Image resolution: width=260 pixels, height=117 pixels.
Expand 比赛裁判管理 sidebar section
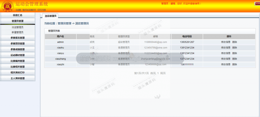click(18, 61)
